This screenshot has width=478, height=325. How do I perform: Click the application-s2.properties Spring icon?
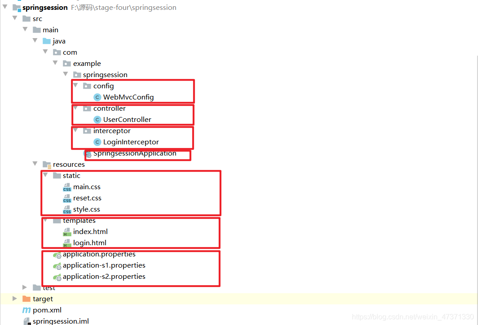point(57,277)
